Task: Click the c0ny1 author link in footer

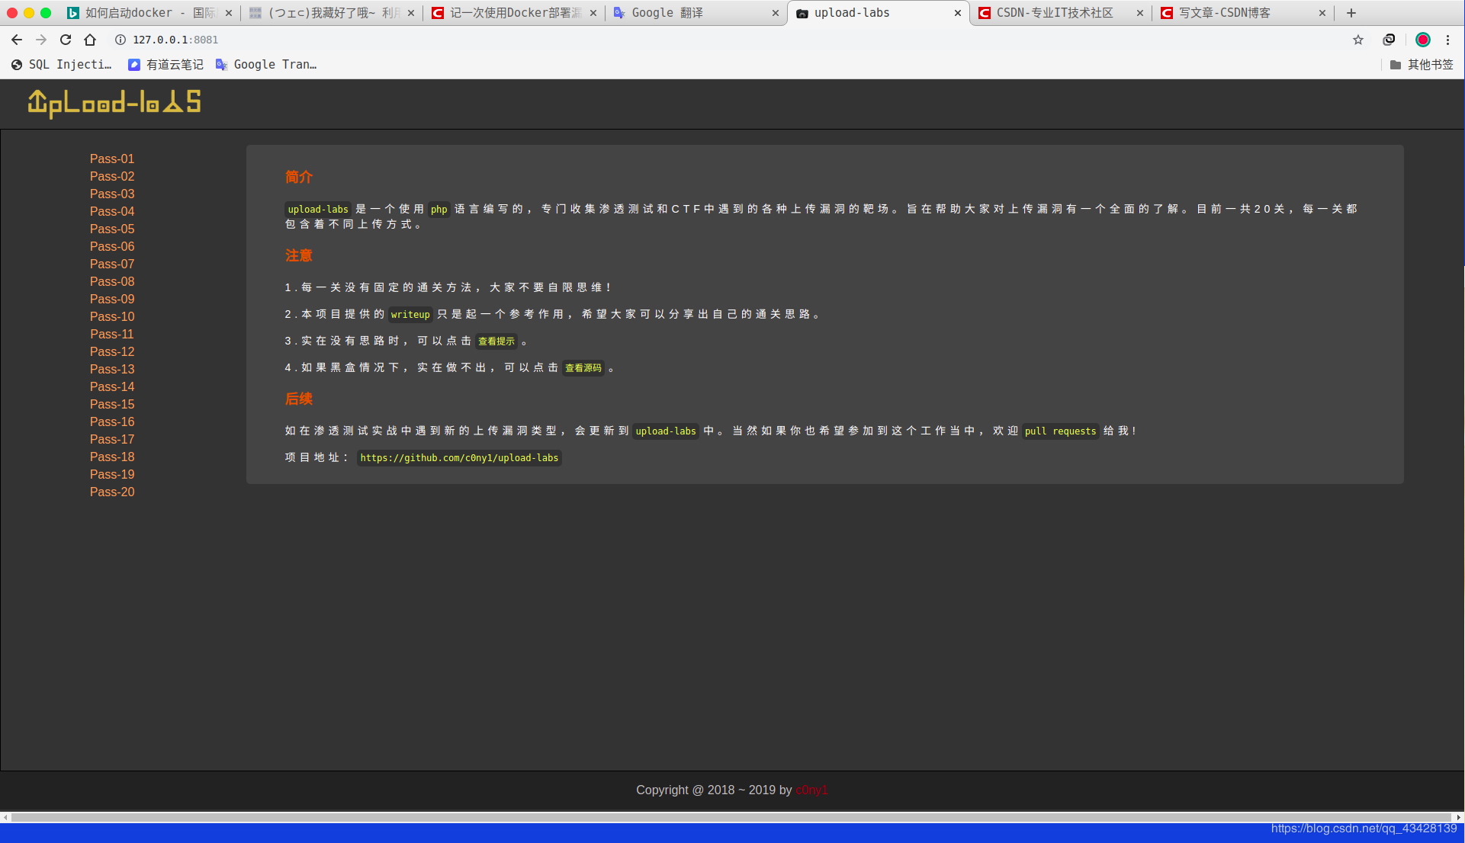Action: (x=811, y=790)
